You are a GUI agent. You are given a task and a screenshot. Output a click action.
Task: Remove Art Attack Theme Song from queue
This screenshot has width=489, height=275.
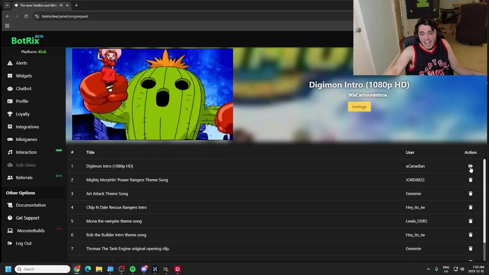point(470,194)
